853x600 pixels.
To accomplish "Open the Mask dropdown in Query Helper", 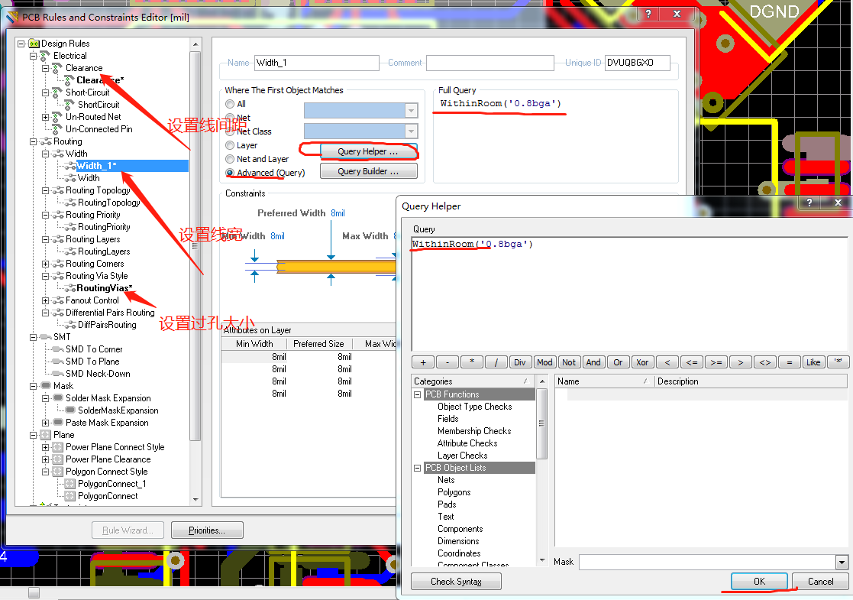I will pyautogui.click(x=842, y=562).
